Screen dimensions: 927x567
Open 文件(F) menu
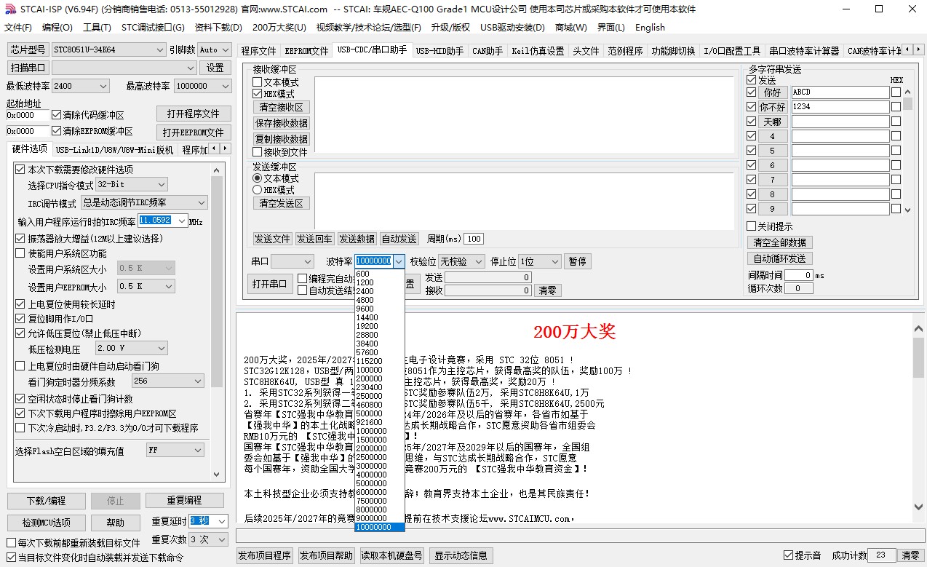[18, 28]
